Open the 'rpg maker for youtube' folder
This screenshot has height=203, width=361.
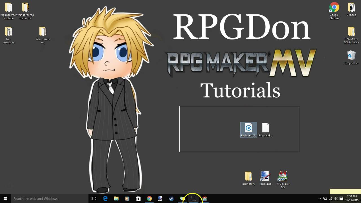tap(8, 11)
